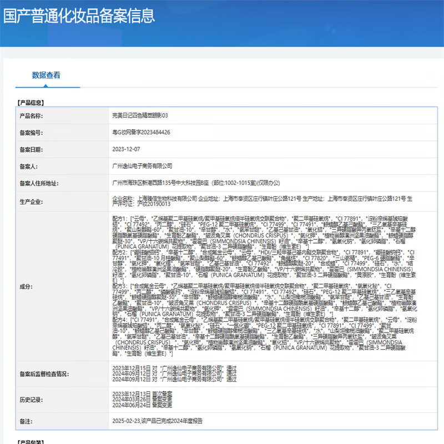Click the filing date 2023-12-07
The height and width of the screenshot is (444, 444).
point(126,149)
